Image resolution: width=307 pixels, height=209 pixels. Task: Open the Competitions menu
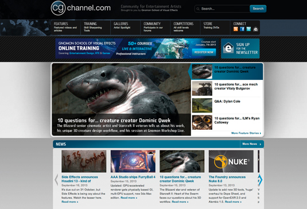(x=185, y=27)
